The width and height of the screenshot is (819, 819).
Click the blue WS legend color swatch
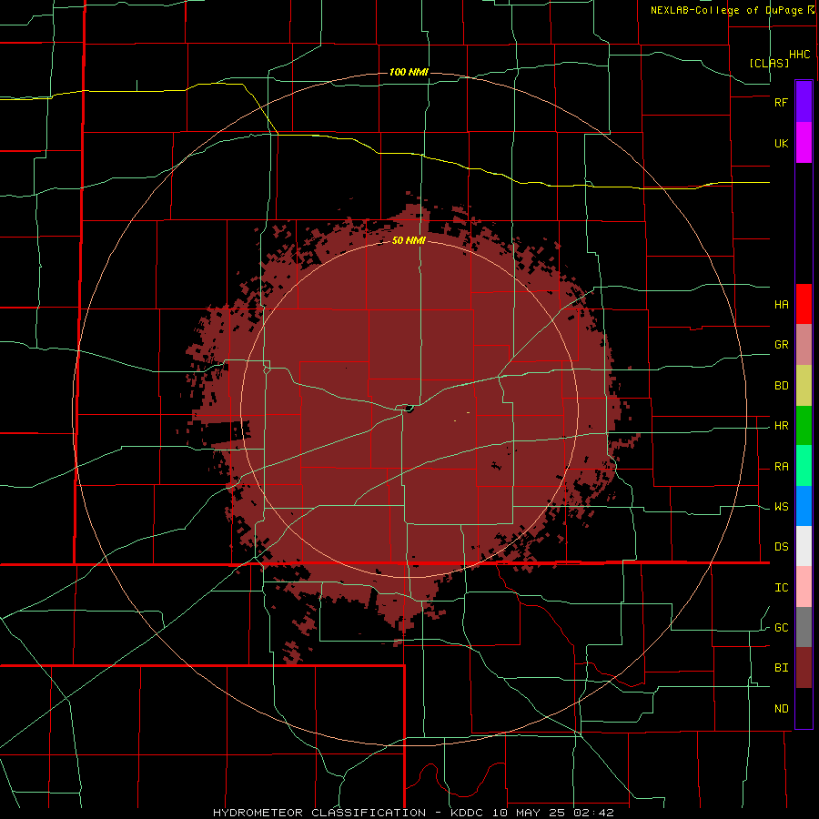(804, 506)
